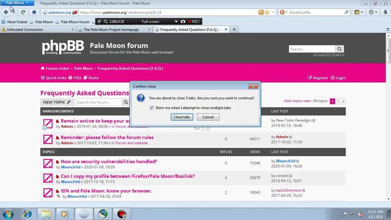The width and height of the screenshot is (391, 220).
Task: Open Quick links forum menu
Action: (x=53, y=78)
